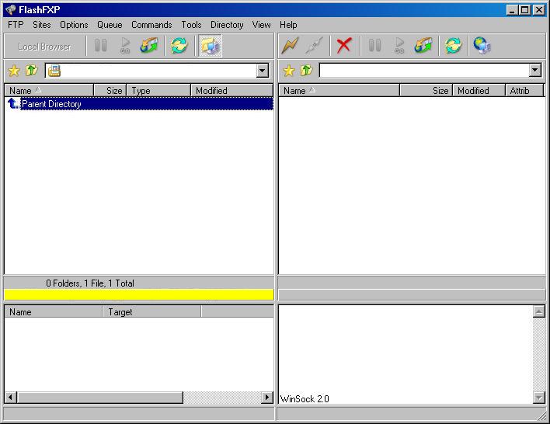The image size is (550, 424).
Task: Sort right pane by Size column
Action: tap(426, 91)
